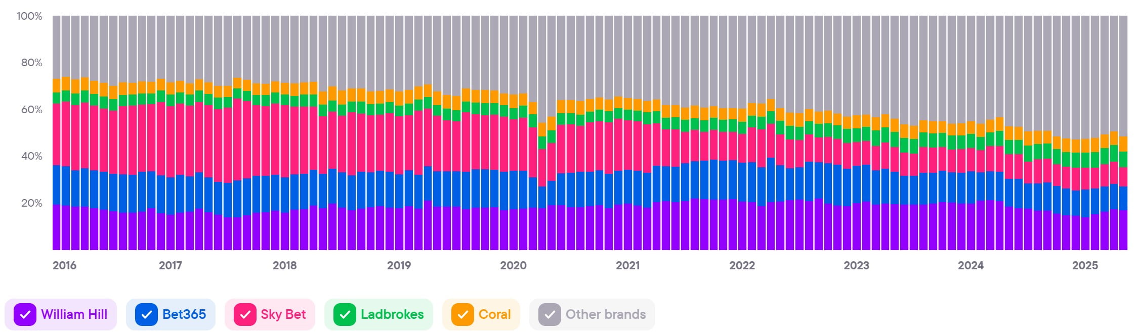1139x334 pixels.
Task: Click the 2025 x-axis year label
Action: [x=1085, y=265]
